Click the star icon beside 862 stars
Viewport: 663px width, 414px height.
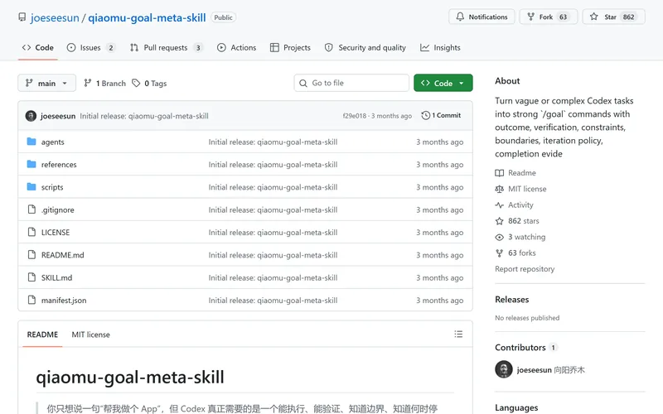(x=500, y=221)
